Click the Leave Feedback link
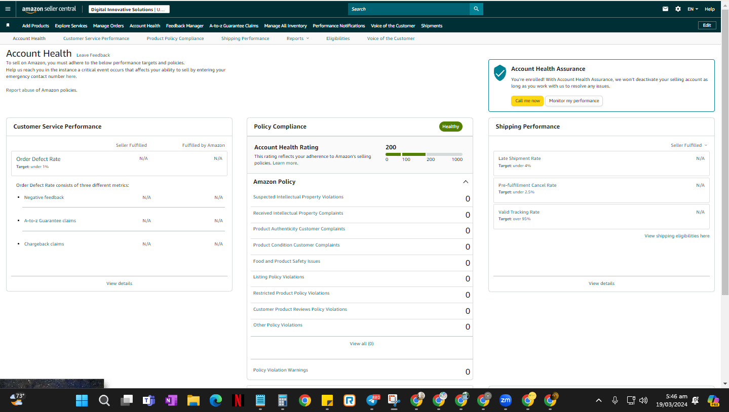 tap(93, 55)
